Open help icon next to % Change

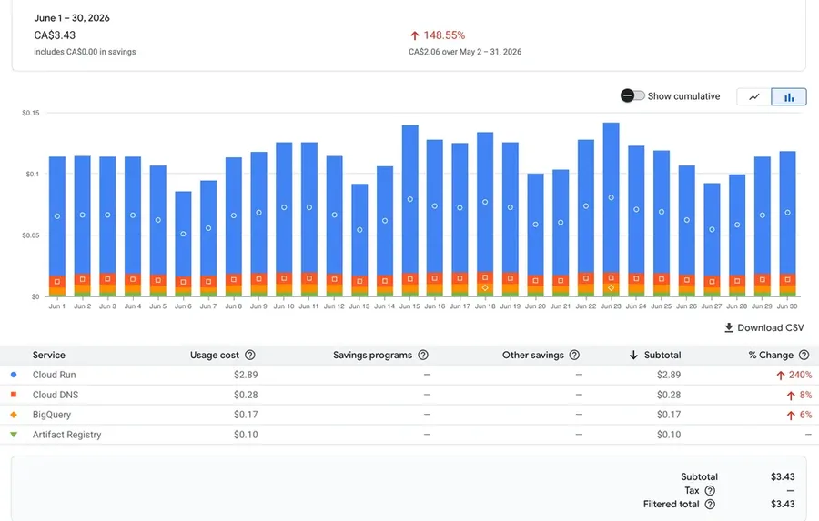[x=804, y=355]
